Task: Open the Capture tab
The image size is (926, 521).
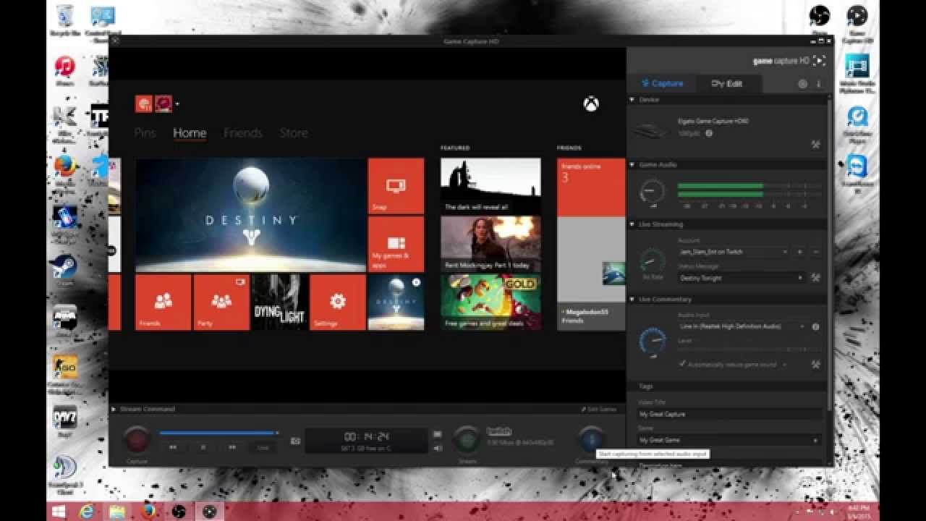Action: click(662, 83)
